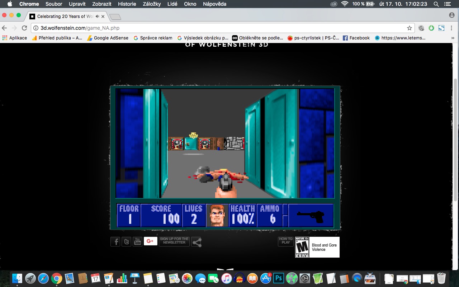Click the site information icon in address bar
The image size is (459, 287).
[x=36, y=28]
